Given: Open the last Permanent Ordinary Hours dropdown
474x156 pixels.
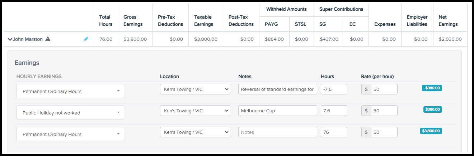Looking at the screenshot, I should point(70,134).
